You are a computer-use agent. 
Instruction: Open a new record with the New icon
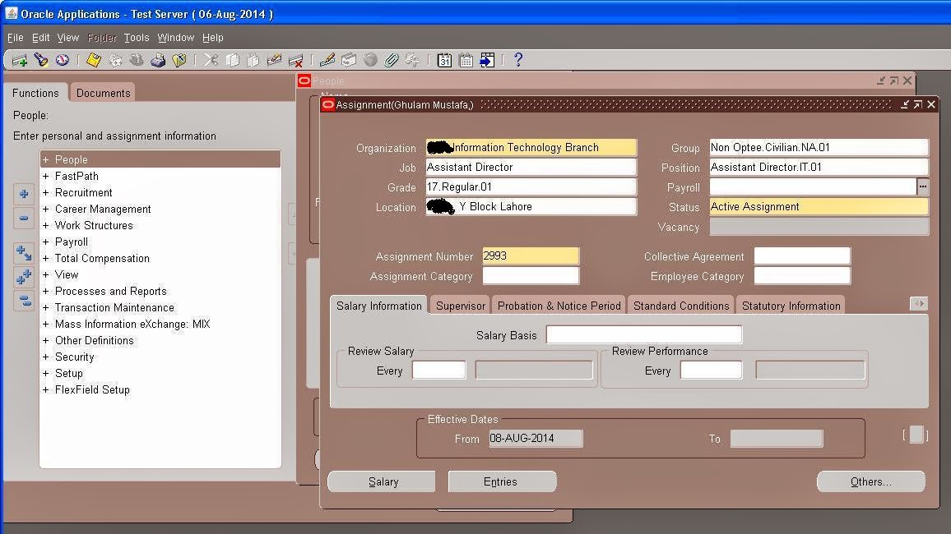19,59
